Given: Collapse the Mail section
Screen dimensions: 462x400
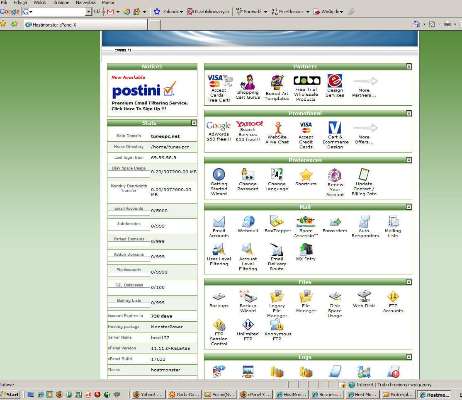Looking at the screenshot, I should pos(409,207).
